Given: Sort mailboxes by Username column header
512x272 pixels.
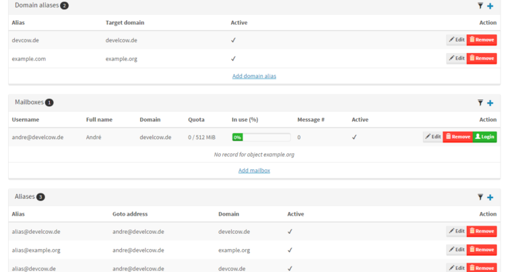Looking at the screenshot, I should tap(26, 120).
